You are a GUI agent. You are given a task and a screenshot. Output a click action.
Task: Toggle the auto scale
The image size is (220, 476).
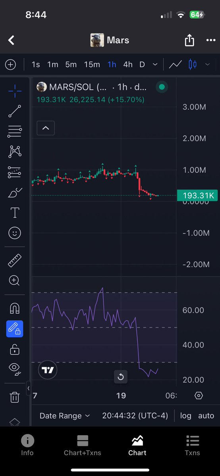point(206,416)
